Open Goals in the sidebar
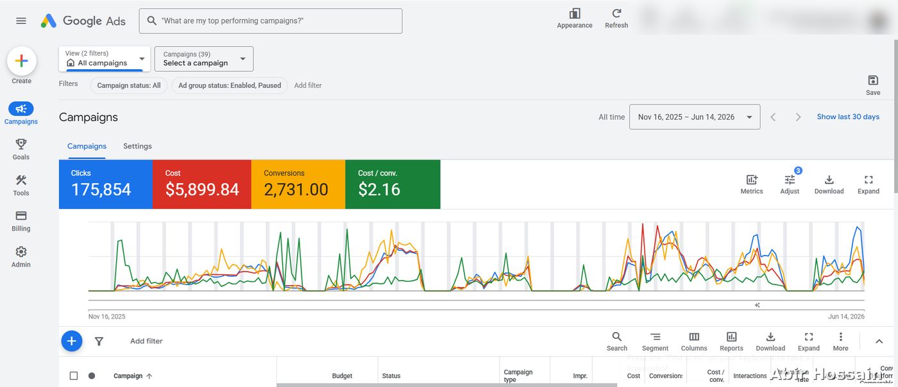The height and width of the screenshot is (387, 898). click(x=21, y=149)
